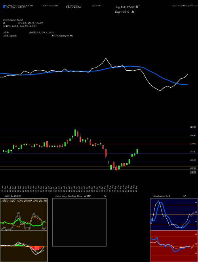Click the Stochastics & RSI panel title

tap(169, 196)
